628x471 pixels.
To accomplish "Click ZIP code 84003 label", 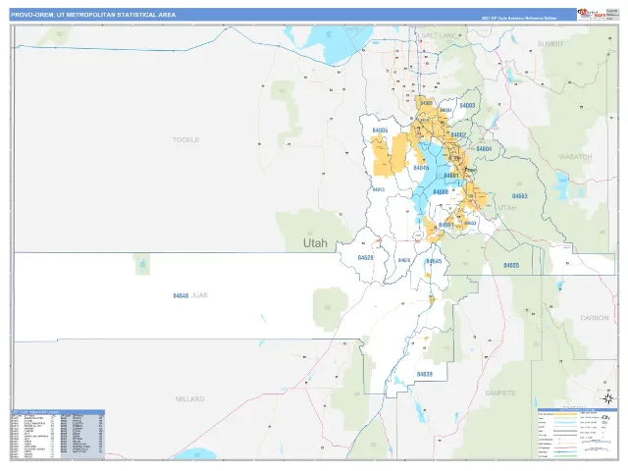I will point(467,106).
